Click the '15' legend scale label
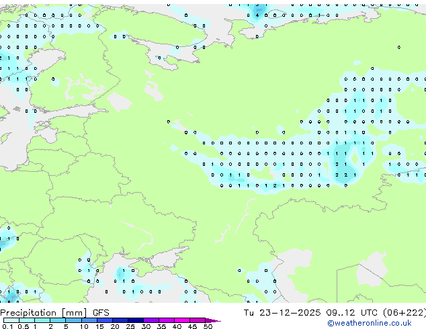The height and width of the screenshot is (329, 426). point(99,326)
